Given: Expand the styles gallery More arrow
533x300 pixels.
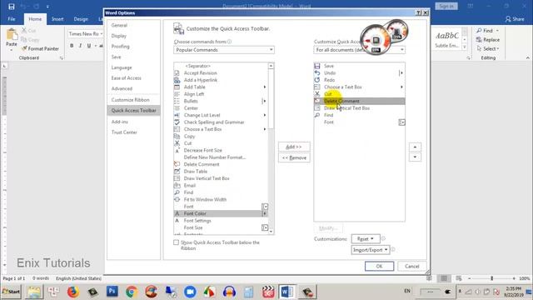Looking at the screenshot, I should click(465, 47).
